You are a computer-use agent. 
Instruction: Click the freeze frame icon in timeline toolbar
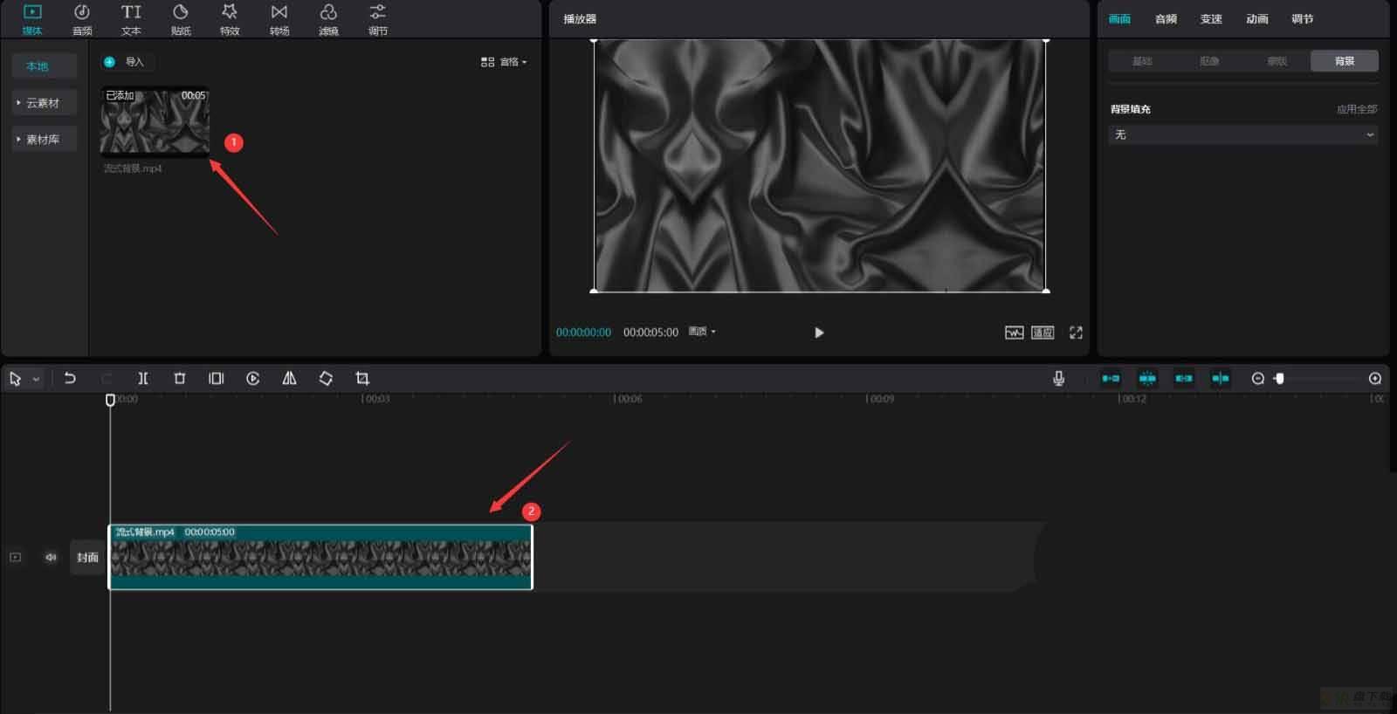(217, 378)
